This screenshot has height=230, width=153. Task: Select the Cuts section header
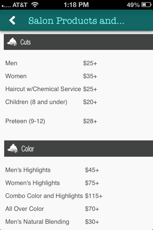coord(78,42)
